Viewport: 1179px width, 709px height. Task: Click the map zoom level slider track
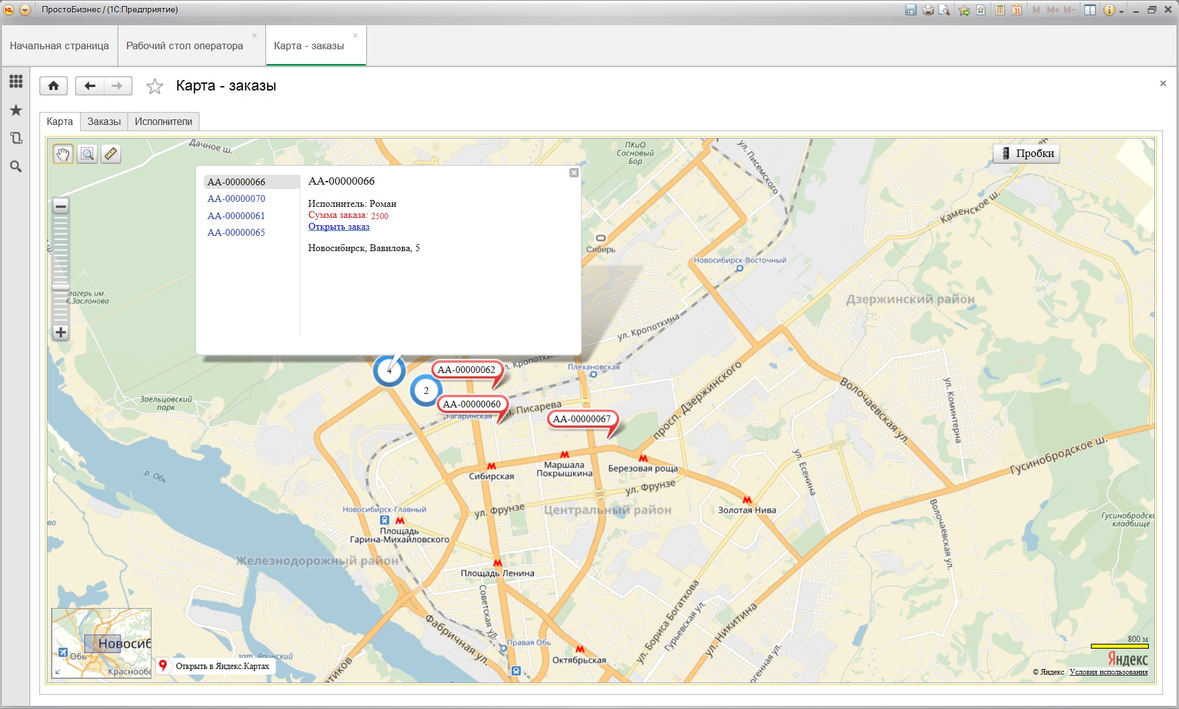pos(60,258)
